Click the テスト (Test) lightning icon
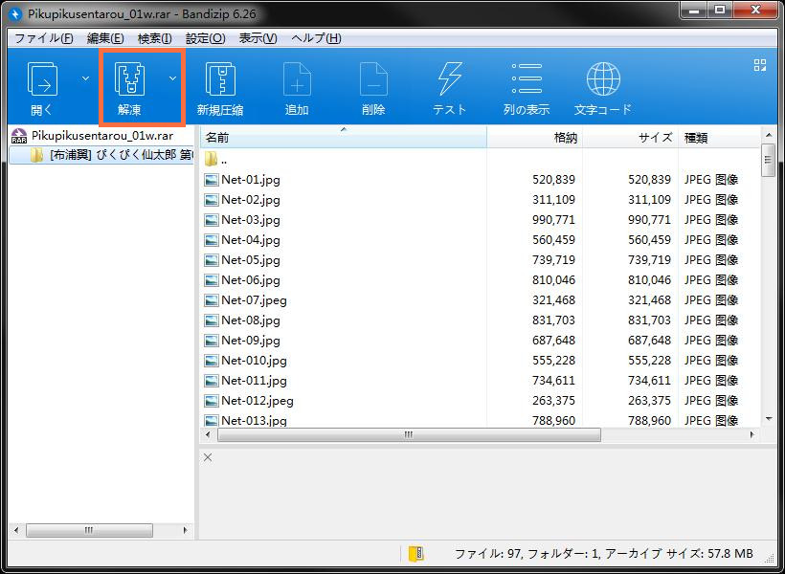The height and width of the screenshot is (574, 785). coord(449,79)
